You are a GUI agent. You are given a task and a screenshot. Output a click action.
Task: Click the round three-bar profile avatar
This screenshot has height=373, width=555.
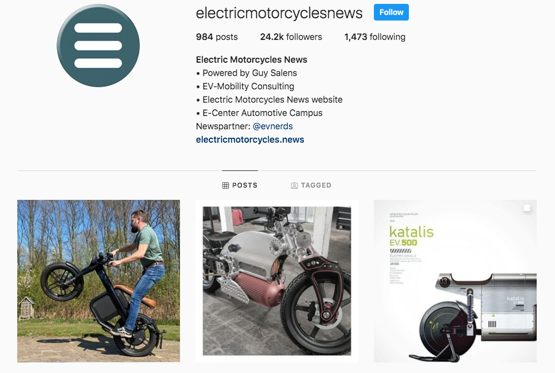[x=98, y=46]
